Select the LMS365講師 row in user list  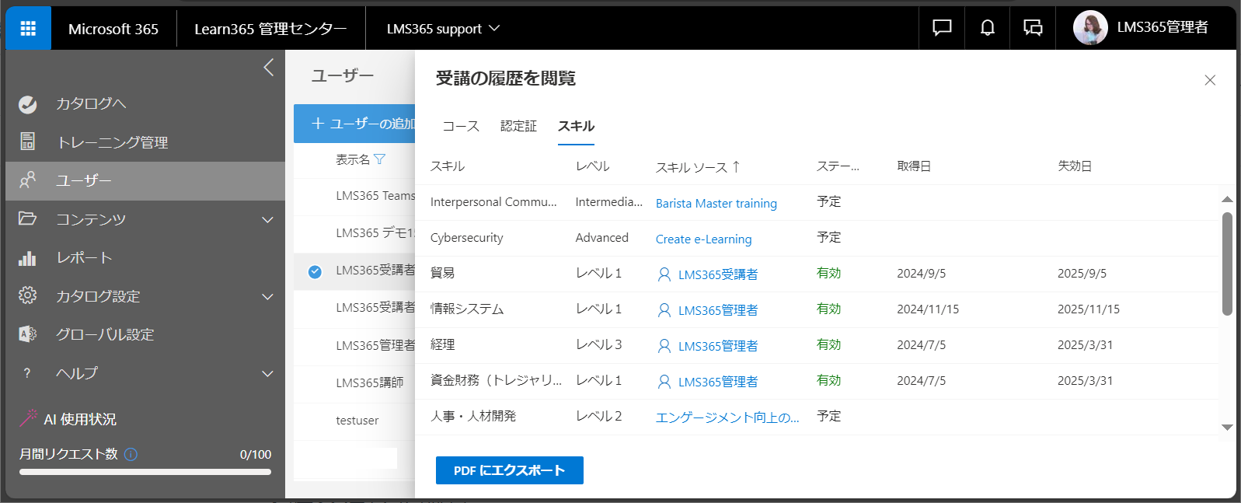pyautogui.click(x=354, y=383)
